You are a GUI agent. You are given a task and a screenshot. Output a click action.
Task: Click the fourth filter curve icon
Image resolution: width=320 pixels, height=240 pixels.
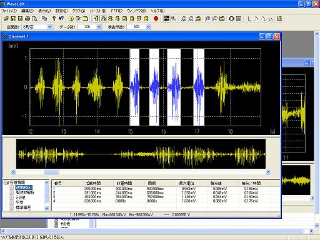271,19
